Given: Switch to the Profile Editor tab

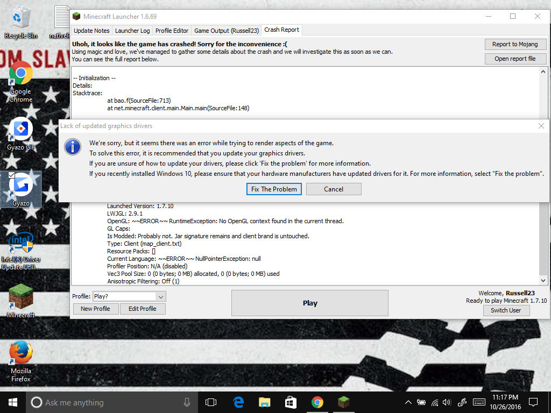Looking at the screenshot, I should (172, 31).
